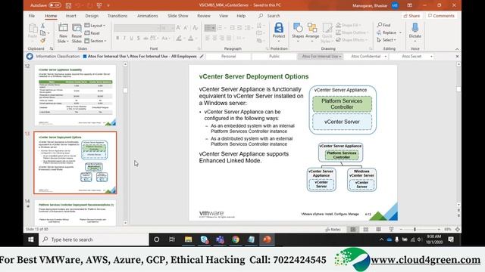Go to the Slide Show tab
The image size is (485, 272).
click(x=178, y=16)
